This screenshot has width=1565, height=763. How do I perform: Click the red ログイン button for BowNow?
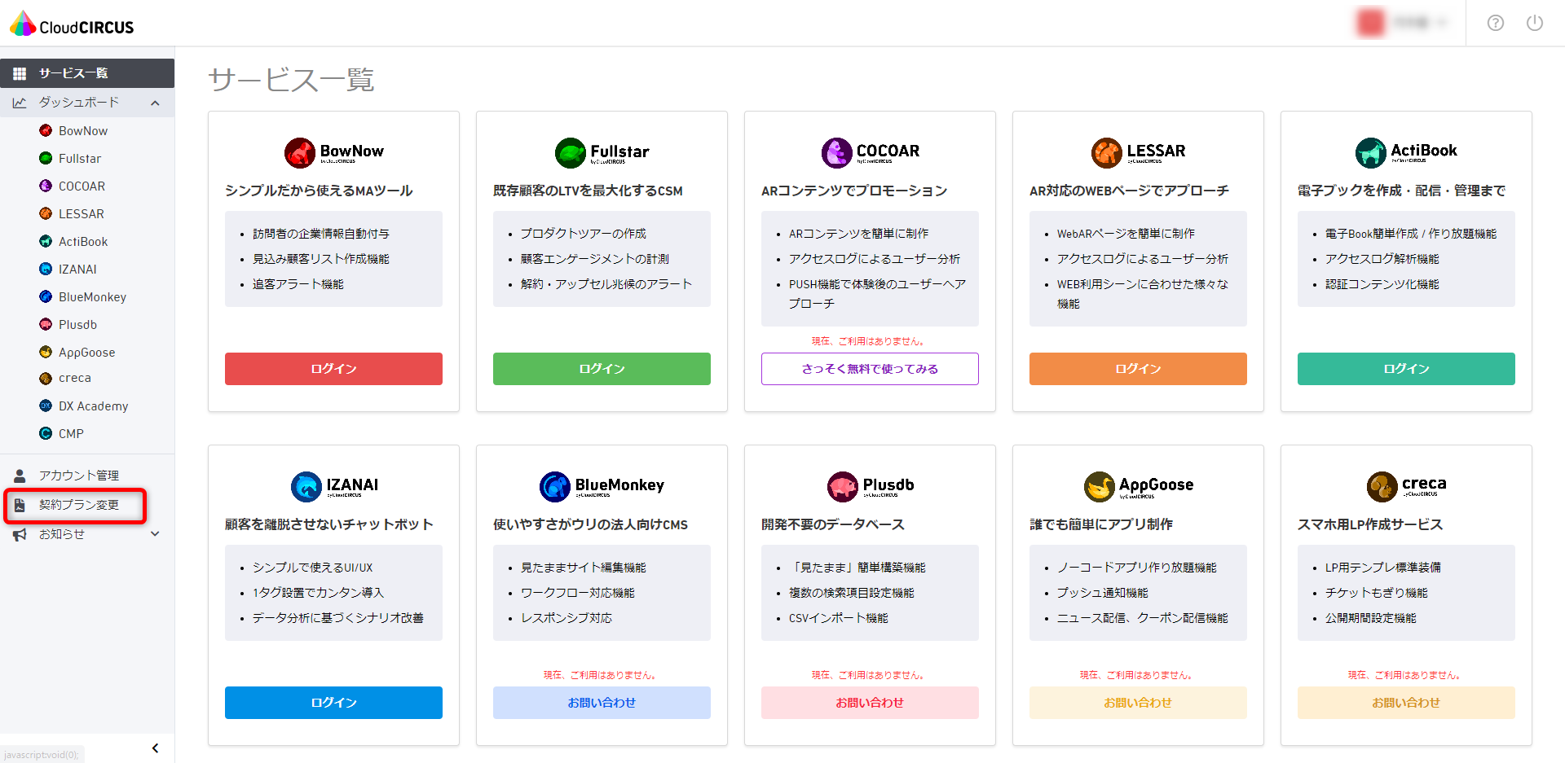click(333, 369)
